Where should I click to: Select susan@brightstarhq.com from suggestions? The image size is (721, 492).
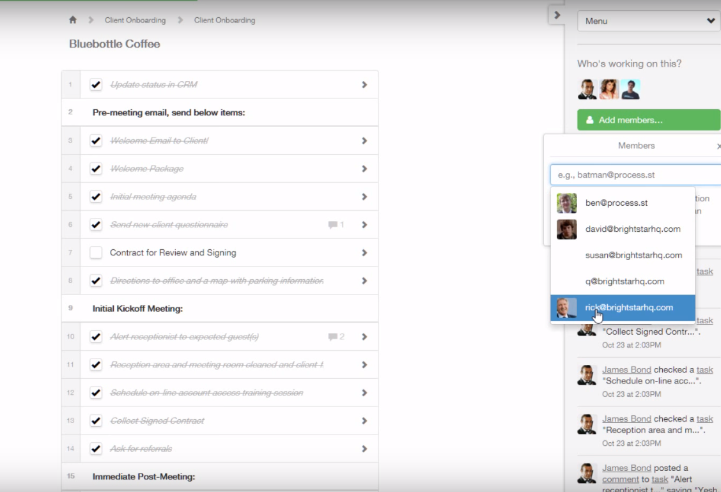pos(623,255)
